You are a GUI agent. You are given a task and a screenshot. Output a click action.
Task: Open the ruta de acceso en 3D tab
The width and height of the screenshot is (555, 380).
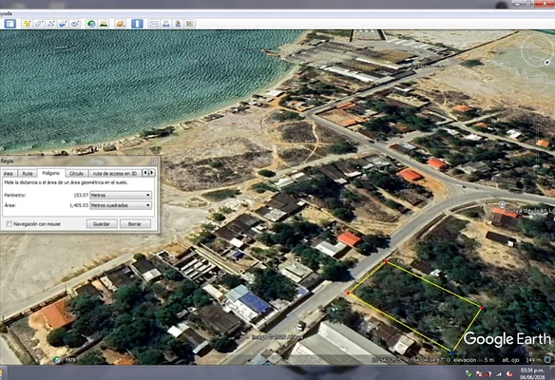pos(115,173)
